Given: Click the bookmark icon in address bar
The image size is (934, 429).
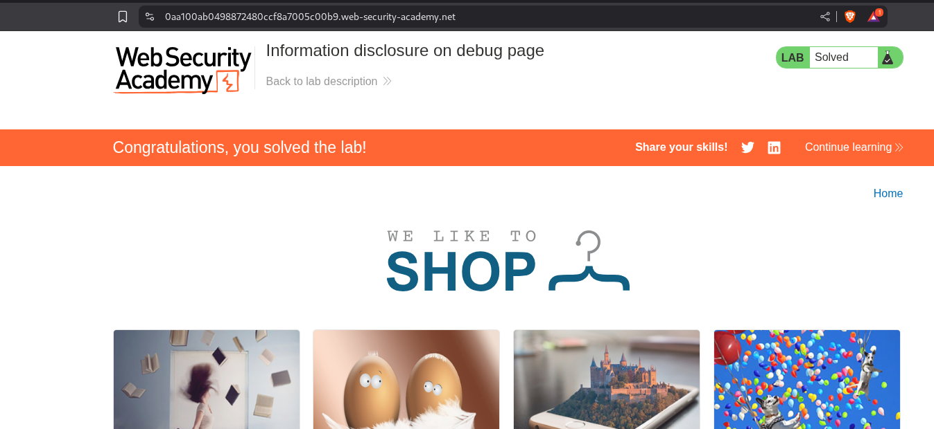Looking at the screenshot, I should point(123,17).
